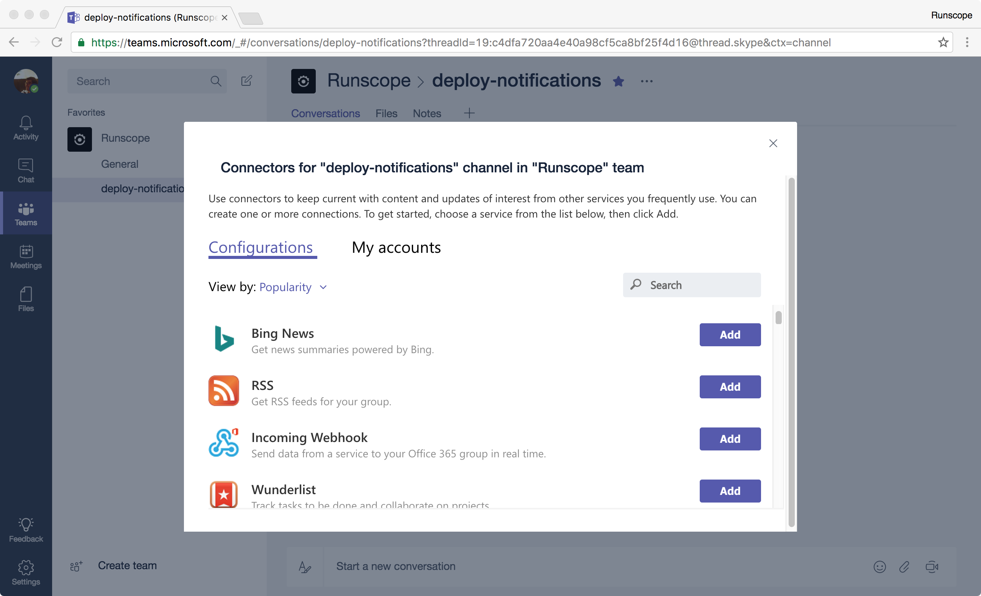
Task: Select the Runscope team in Favorites
Action: (x=125, y=138)
